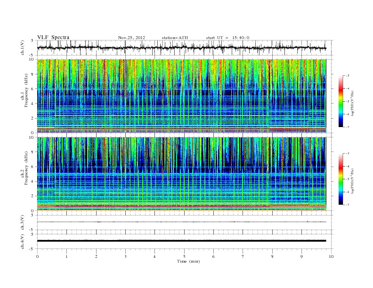This screenshot has width=373, height=288.
Task: Select the "start UT = 15:40:0" text
Action: (x=227, y=38)
